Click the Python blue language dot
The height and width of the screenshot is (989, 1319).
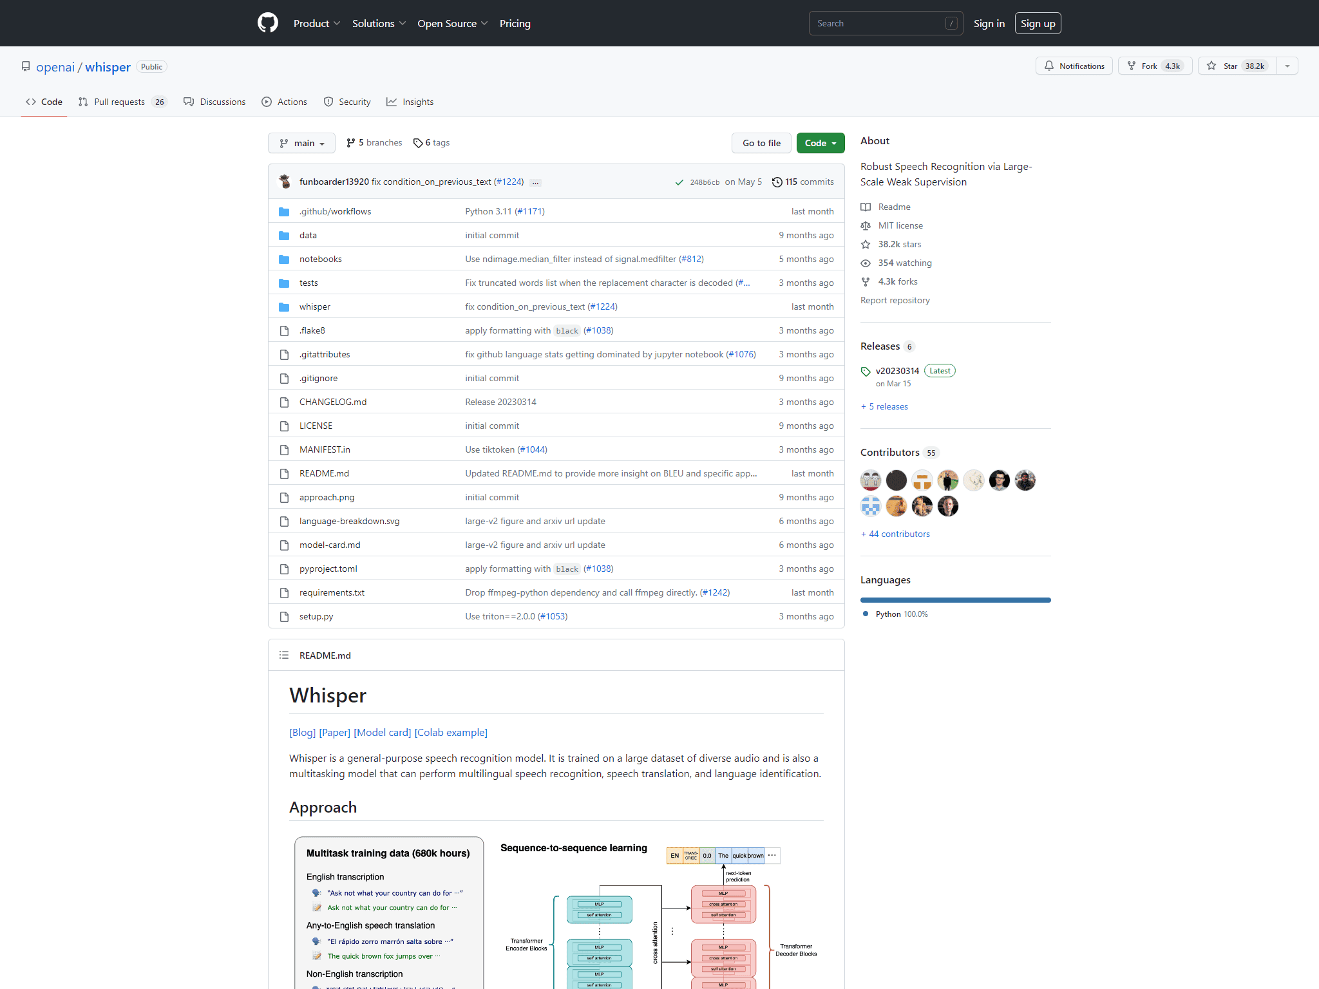click(866, 614)
